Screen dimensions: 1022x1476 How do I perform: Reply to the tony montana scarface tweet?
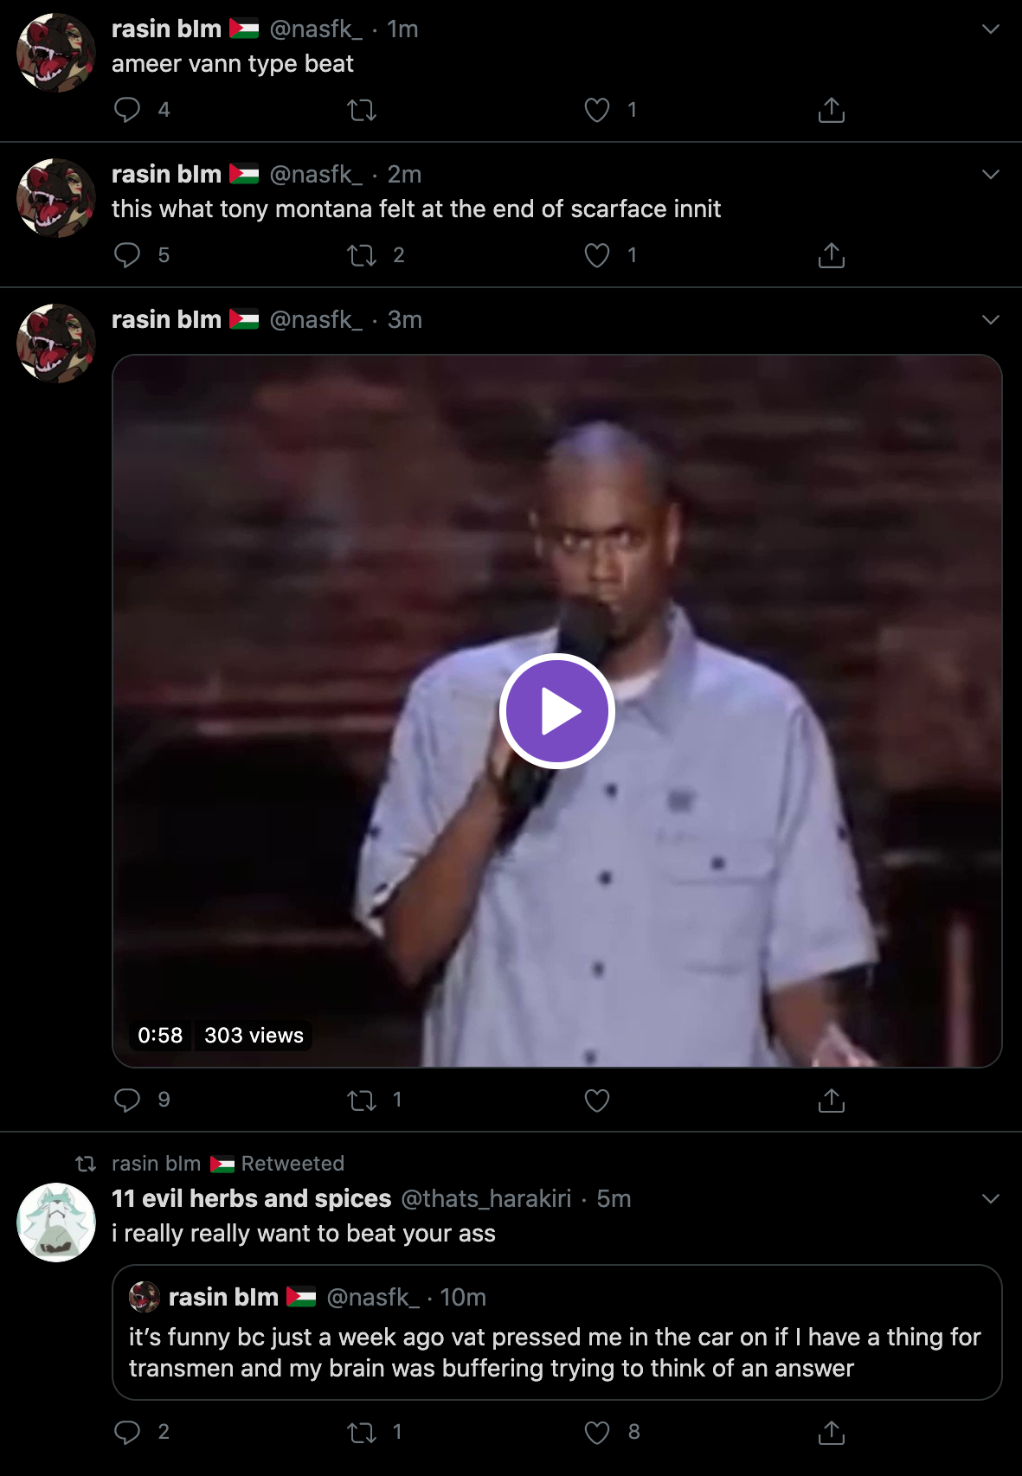(127, 255)
